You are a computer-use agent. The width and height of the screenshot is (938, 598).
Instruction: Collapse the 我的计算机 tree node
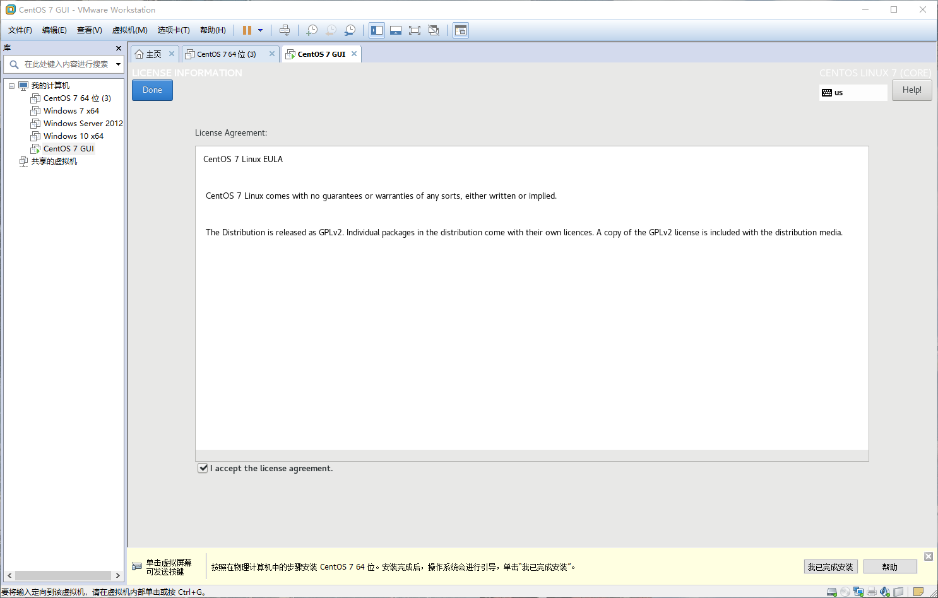tap(11, 86)
